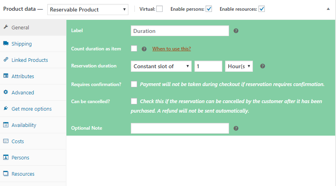This screenshot has height=186, width=336.
Task: Switch to the Costs tab
Action: (x=18, y=141)
